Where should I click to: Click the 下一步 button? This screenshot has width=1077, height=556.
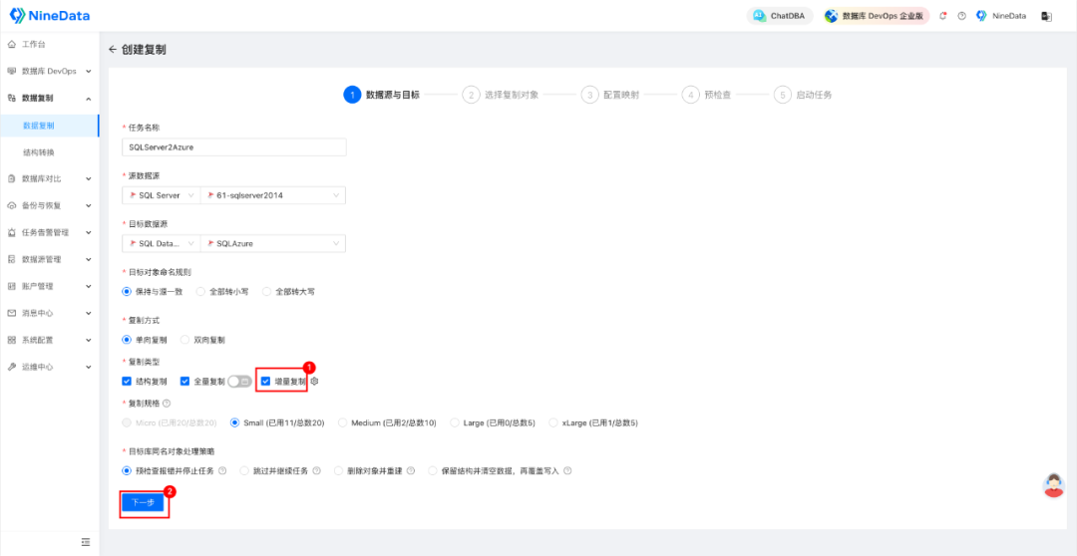[143, 502]
